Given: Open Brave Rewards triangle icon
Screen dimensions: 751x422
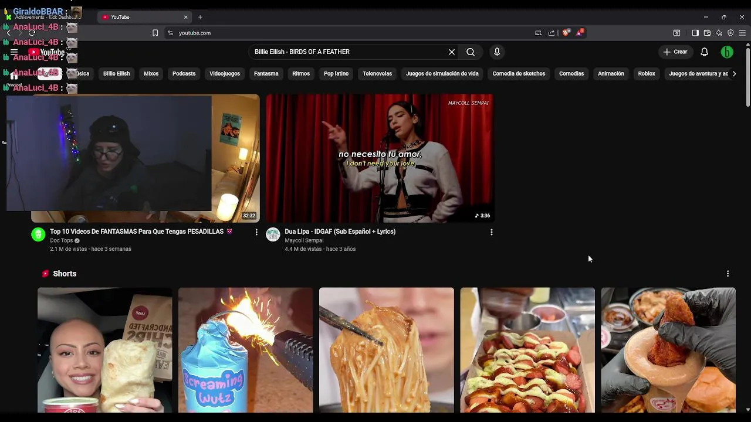Looking at the screenshot, I should pos(579,33).
